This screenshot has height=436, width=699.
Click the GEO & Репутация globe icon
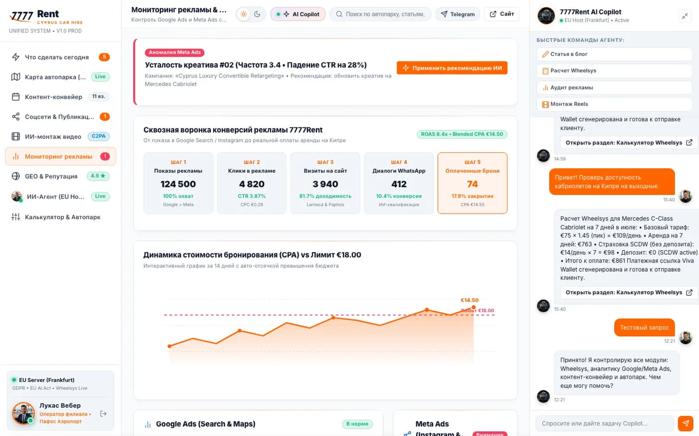pos(16,176)
